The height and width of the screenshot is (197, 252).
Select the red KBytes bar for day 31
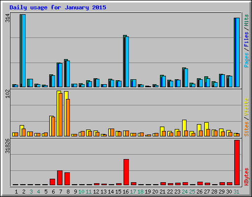pos(237,163)
